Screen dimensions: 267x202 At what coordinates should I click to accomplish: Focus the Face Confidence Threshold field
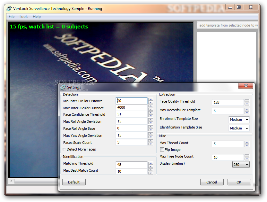point(132,114)
